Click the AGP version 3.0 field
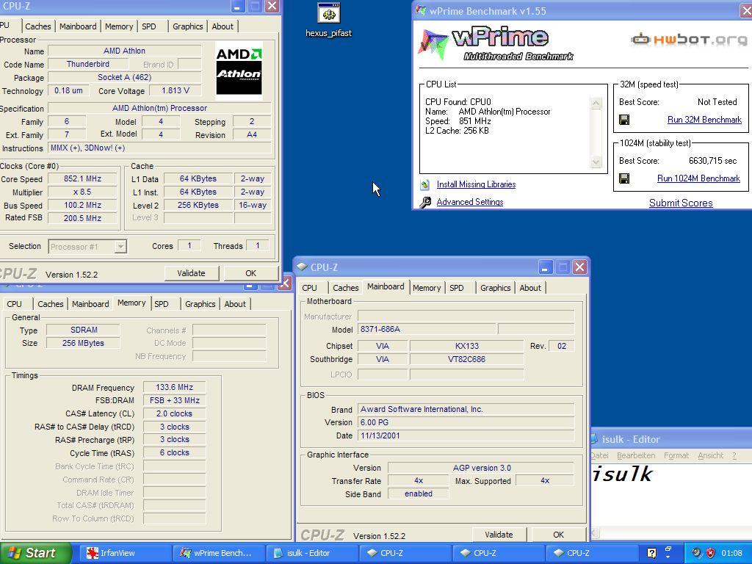This screenshot has width=752, height=564. pyautogui.click(x=481, y=468)
